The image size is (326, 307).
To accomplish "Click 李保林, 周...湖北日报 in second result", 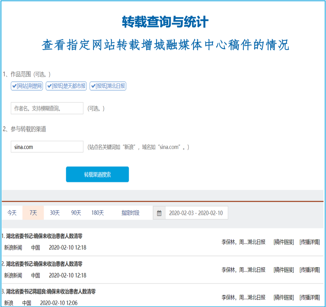I will click(x=244, y=270).
